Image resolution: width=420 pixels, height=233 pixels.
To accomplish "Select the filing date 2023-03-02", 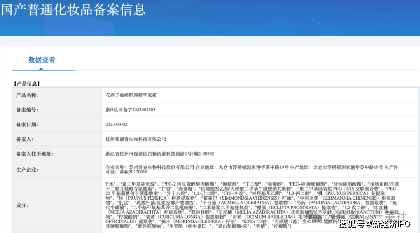I will [116, 124].
